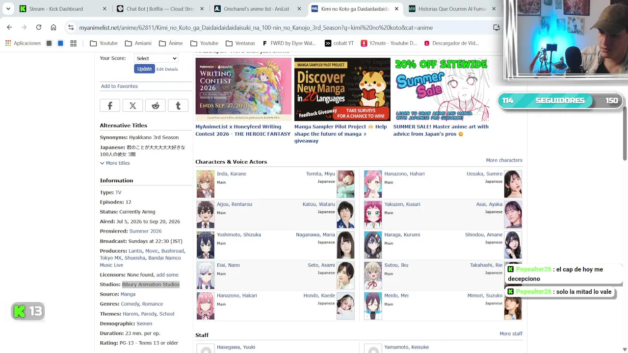628x353 pixels.
Task: Open Inda, Karane's character thumbnail
Action: point(206,184)
